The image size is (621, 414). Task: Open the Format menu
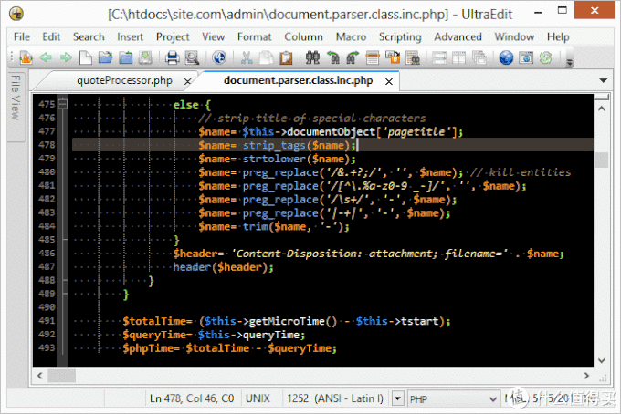[x=254, y=36]
